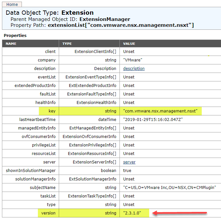221x222 pixels.
Task: Open the server value link
Action: point(129,162)
